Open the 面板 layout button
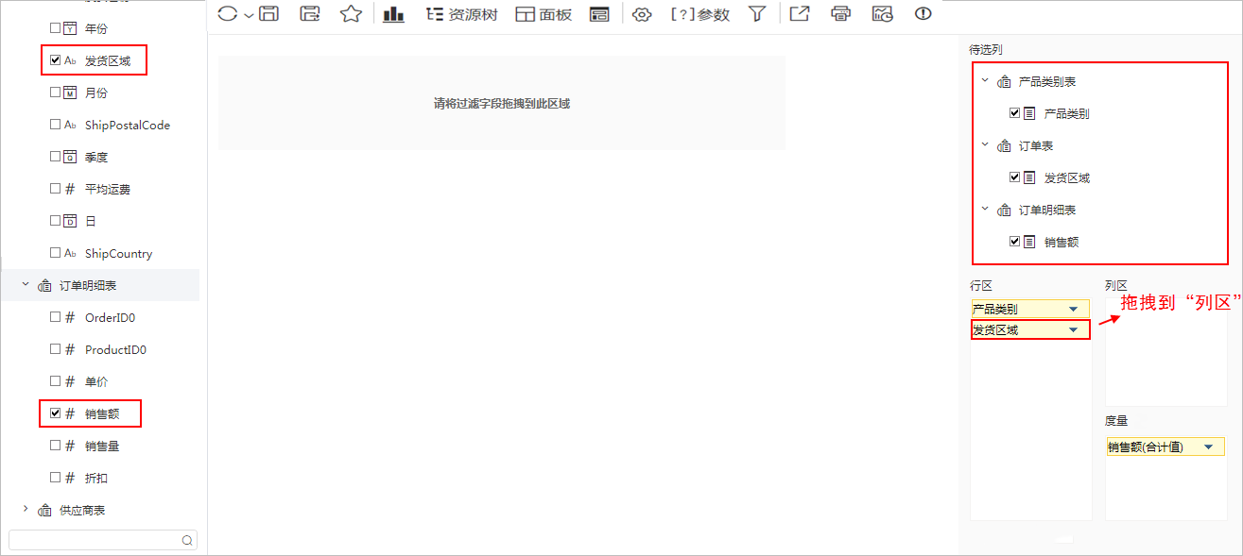 click(544, 14)
